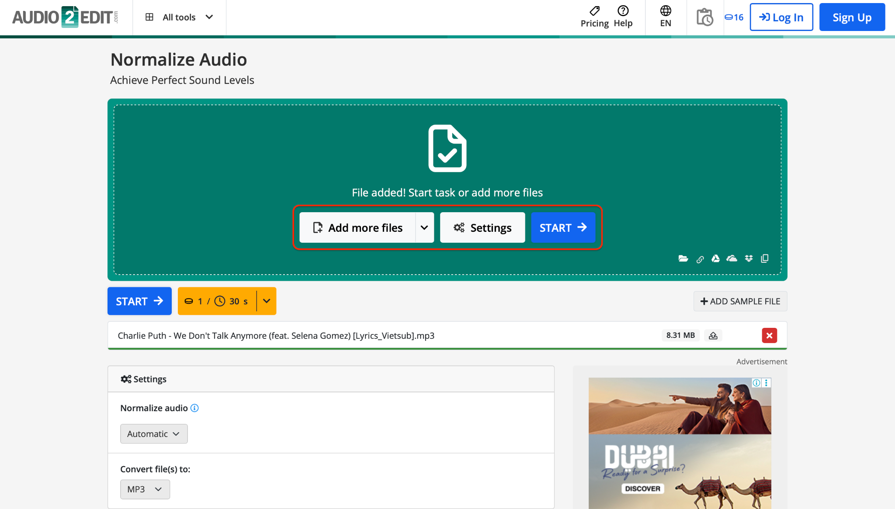Paste from clipboard icon in upload box
This screenshot has width=895, height=509.
(x=765, y=259)
